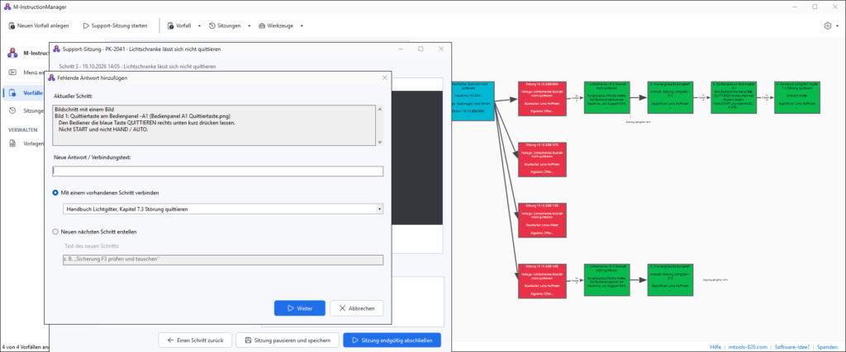Click the back arrow icon of Einen Schritt zurück
Image resolution: width=846 pixels, height=352 pixels.
170,340
